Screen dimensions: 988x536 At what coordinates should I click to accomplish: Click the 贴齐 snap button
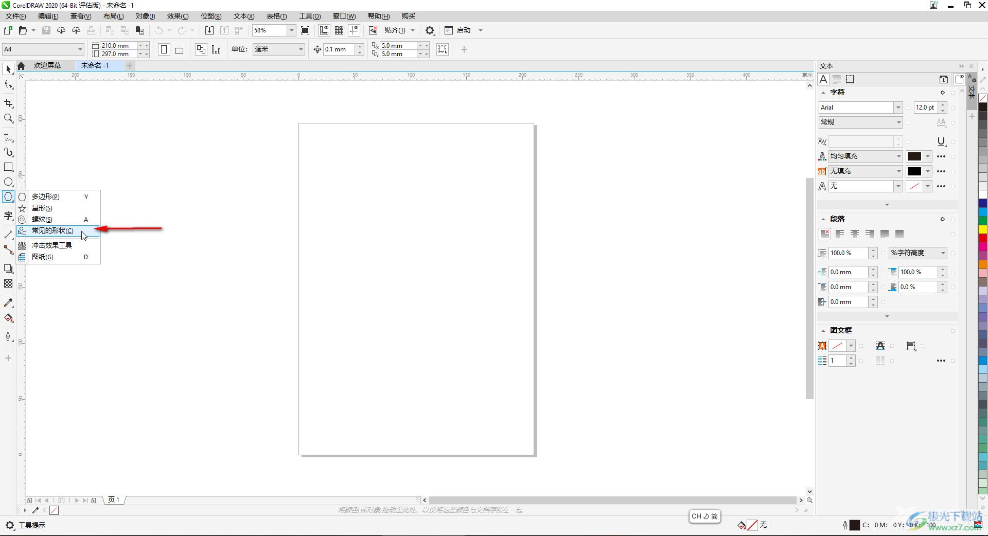pyautogui.click(x=395, y=30)
